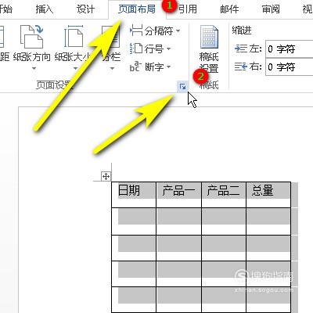Click the left indent icon beside 左
The image size is (313, 313).
coord(241,49)
